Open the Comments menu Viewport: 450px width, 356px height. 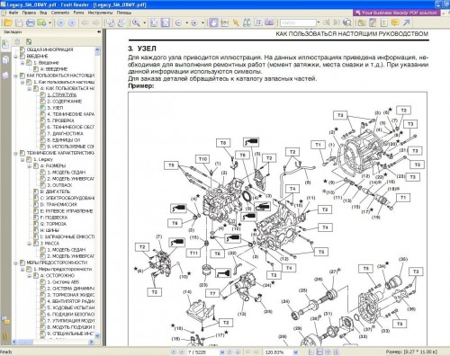60,13
